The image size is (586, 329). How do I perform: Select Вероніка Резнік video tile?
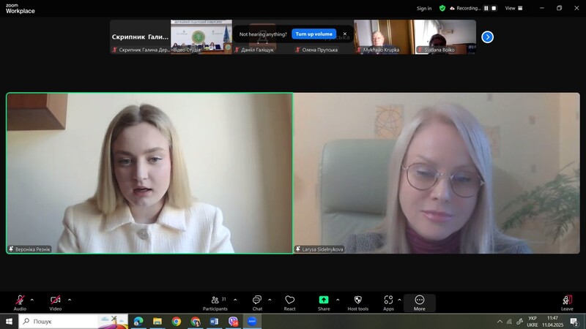(x=149, y=173)
